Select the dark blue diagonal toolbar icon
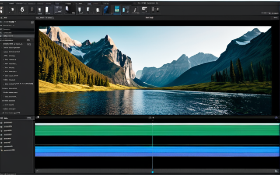Viewport: 280px width, 175px height. (x=106, y=10)
